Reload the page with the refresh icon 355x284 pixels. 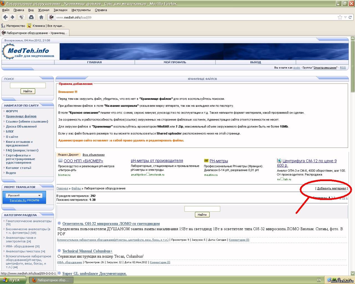(x=350, y=17)
